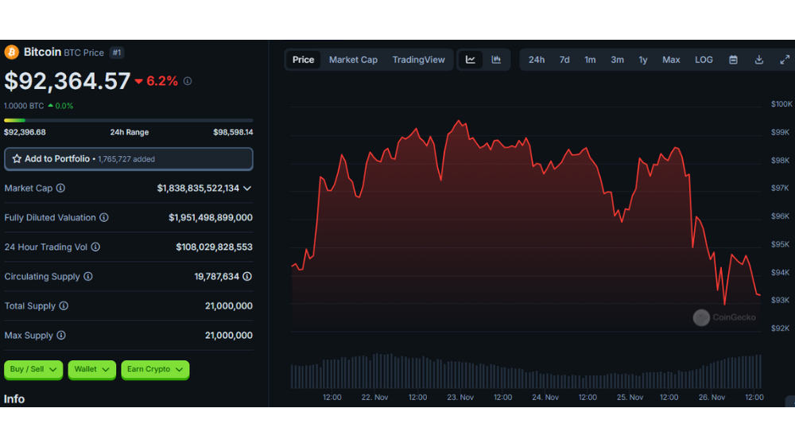Set chart range to 7d
This screenshot has height=447, width=795.
coord(564,60)
